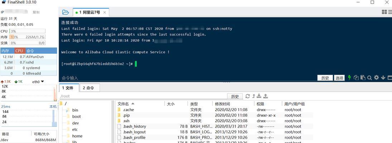Click the .bash_logout file icon
The width and height of the screenshot is (392, 143).
coord(119,132)
